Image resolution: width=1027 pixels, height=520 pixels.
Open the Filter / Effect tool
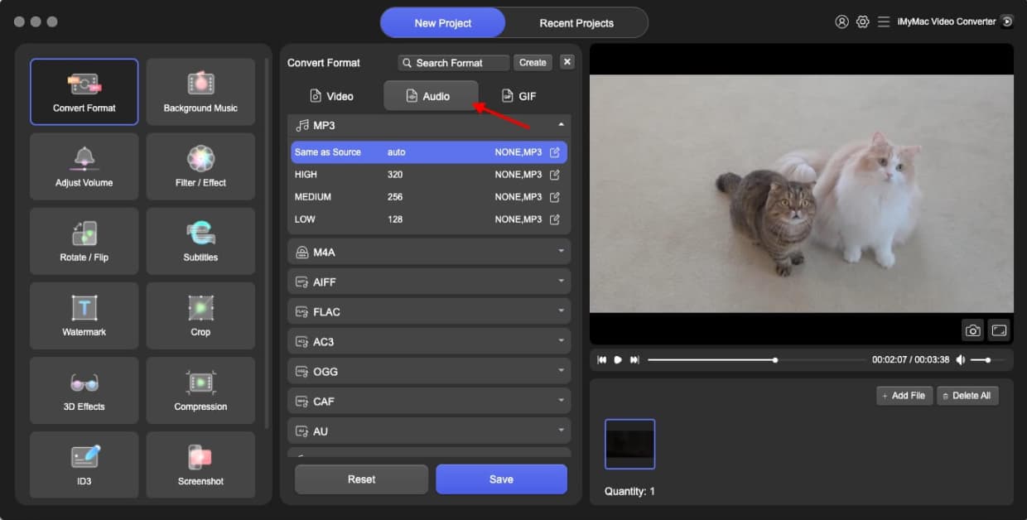200,166
